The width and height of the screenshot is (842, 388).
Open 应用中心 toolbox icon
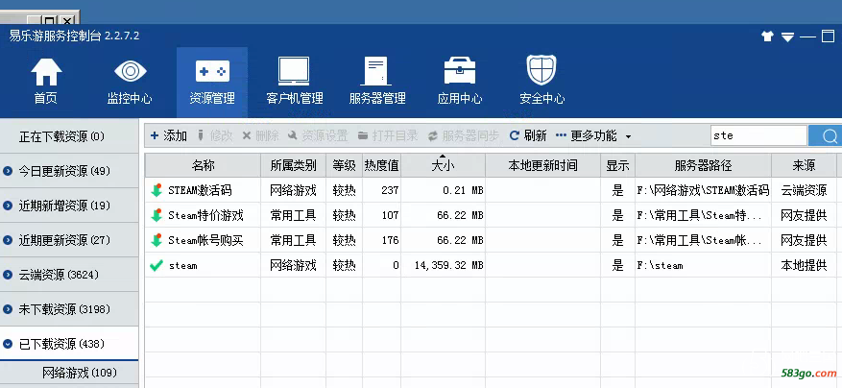pos(459,72)
